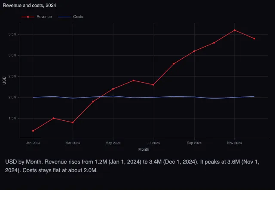Click the 'May 2024' axis label
This screenshot has height=197, width=275.
[113, 143]
